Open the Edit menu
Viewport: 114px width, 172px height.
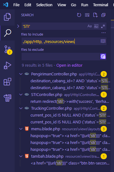point(28,5)
